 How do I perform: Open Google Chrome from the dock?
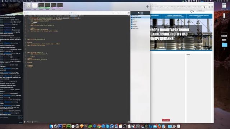(99, 126)
